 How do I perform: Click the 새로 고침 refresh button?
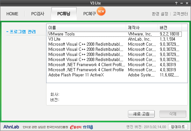(141, 114)
